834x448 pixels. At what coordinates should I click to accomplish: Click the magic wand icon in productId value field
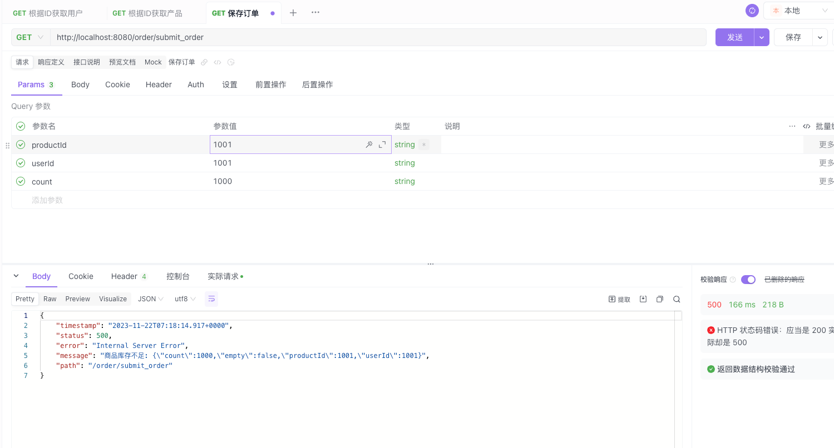pos(369,145)
